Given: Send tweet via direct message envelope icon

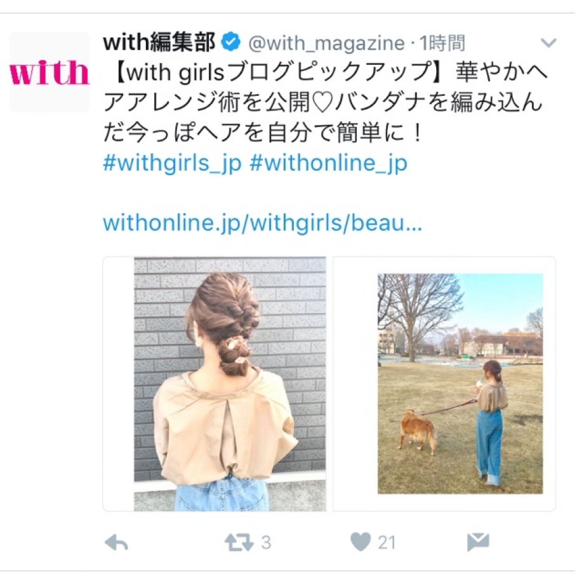Looking at the screenshot, I should 478,542.
